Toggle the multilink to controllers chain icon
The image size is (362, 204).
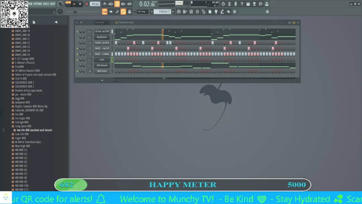[x=123, y=12]
